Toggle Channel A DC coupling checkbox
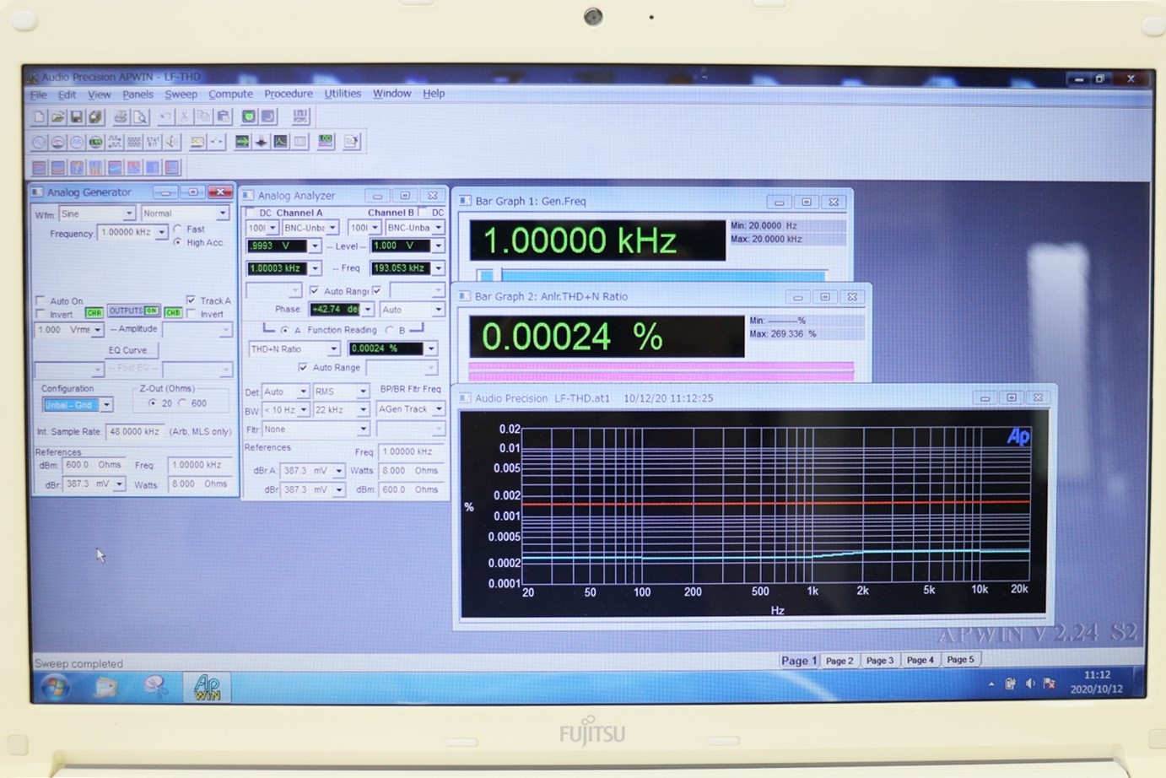The height and width of the screenshot is (778, 1166). pos(250,213)
